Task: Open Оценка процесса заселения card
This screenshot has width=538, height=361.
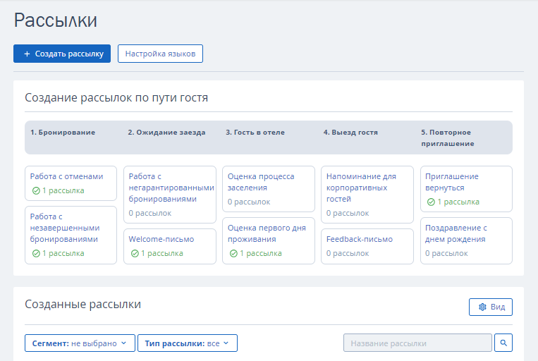Action: [269, 189]
